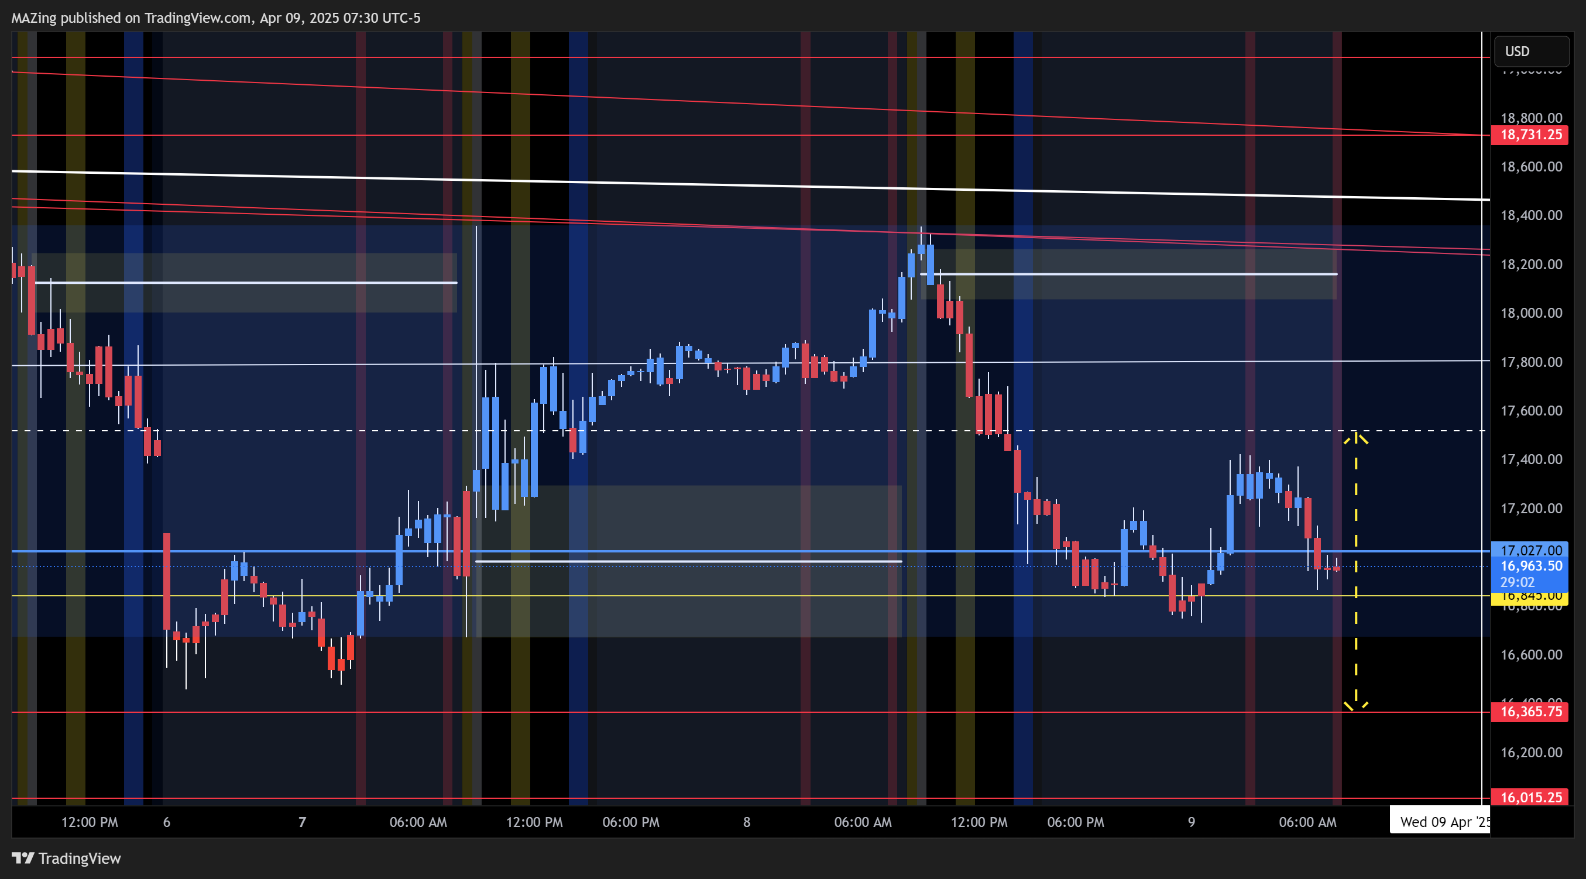Viewport: 1586px width, 879px height.
Task: Click the 17,200.00 price axis tick
Action: click(x=1530, y=509)
